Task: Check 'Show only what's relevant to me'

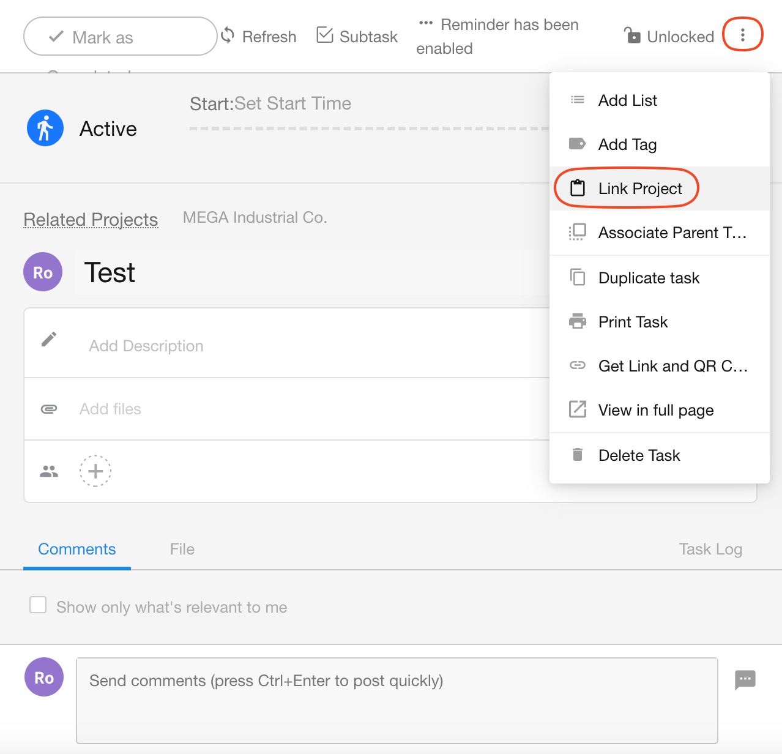Action: point(38,605)
